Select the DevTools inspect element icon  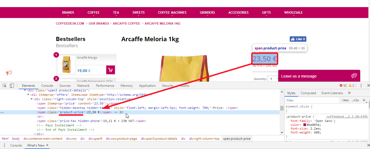click(5, 85)
